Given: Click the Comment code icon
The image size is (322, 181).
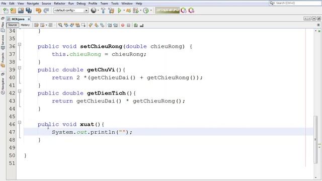Looking at the screenshot, I should pyautogui.click(x=136, y=25).
